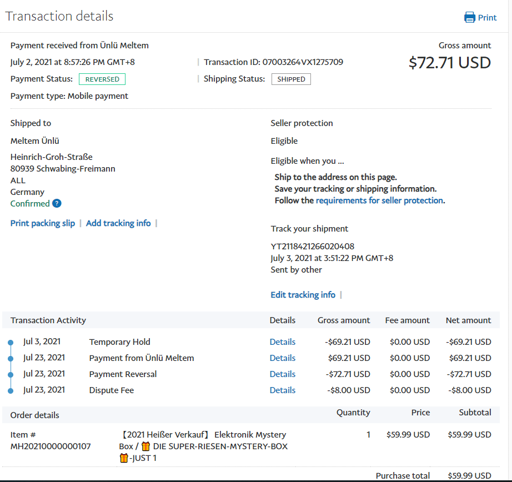Click the Jul 3 Temporary Hold timeline dot
512x482 pixels.
click(x=11, y=343)
